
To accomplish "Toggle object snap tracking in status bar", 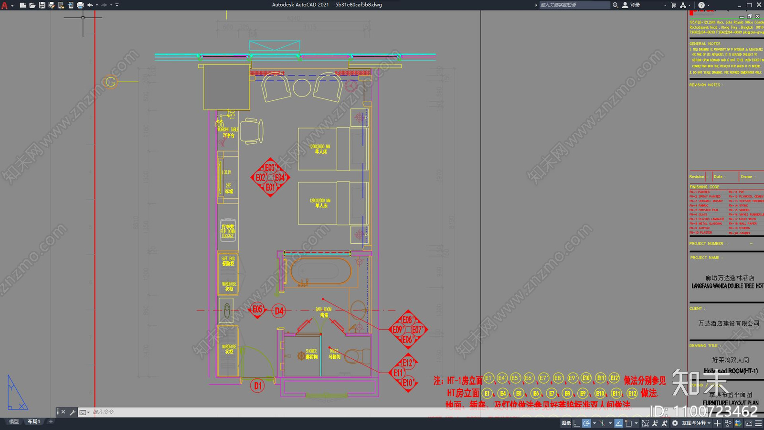I will coord(618,423).
